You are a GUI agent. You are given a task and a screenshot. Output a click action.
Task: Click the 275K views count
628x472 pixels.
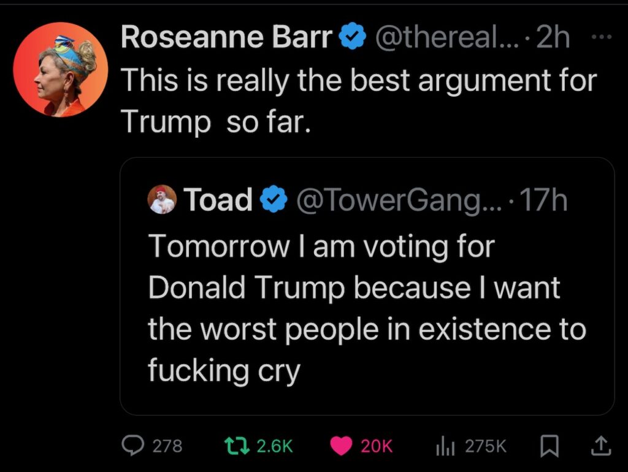click(486, 446)
